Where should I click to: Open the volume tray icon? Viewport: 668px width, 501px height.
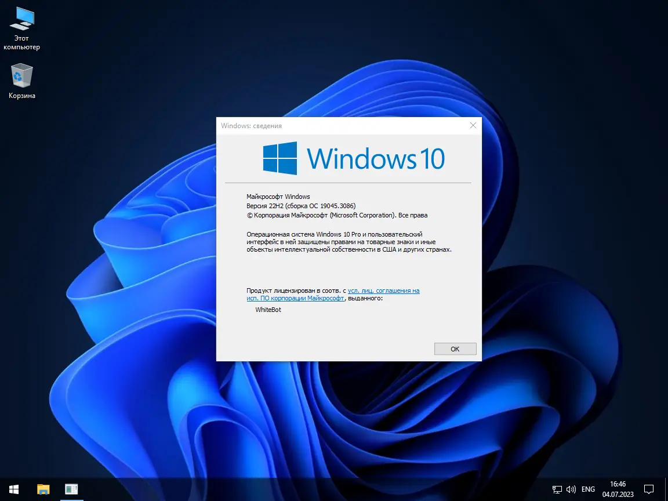[571, 489]
